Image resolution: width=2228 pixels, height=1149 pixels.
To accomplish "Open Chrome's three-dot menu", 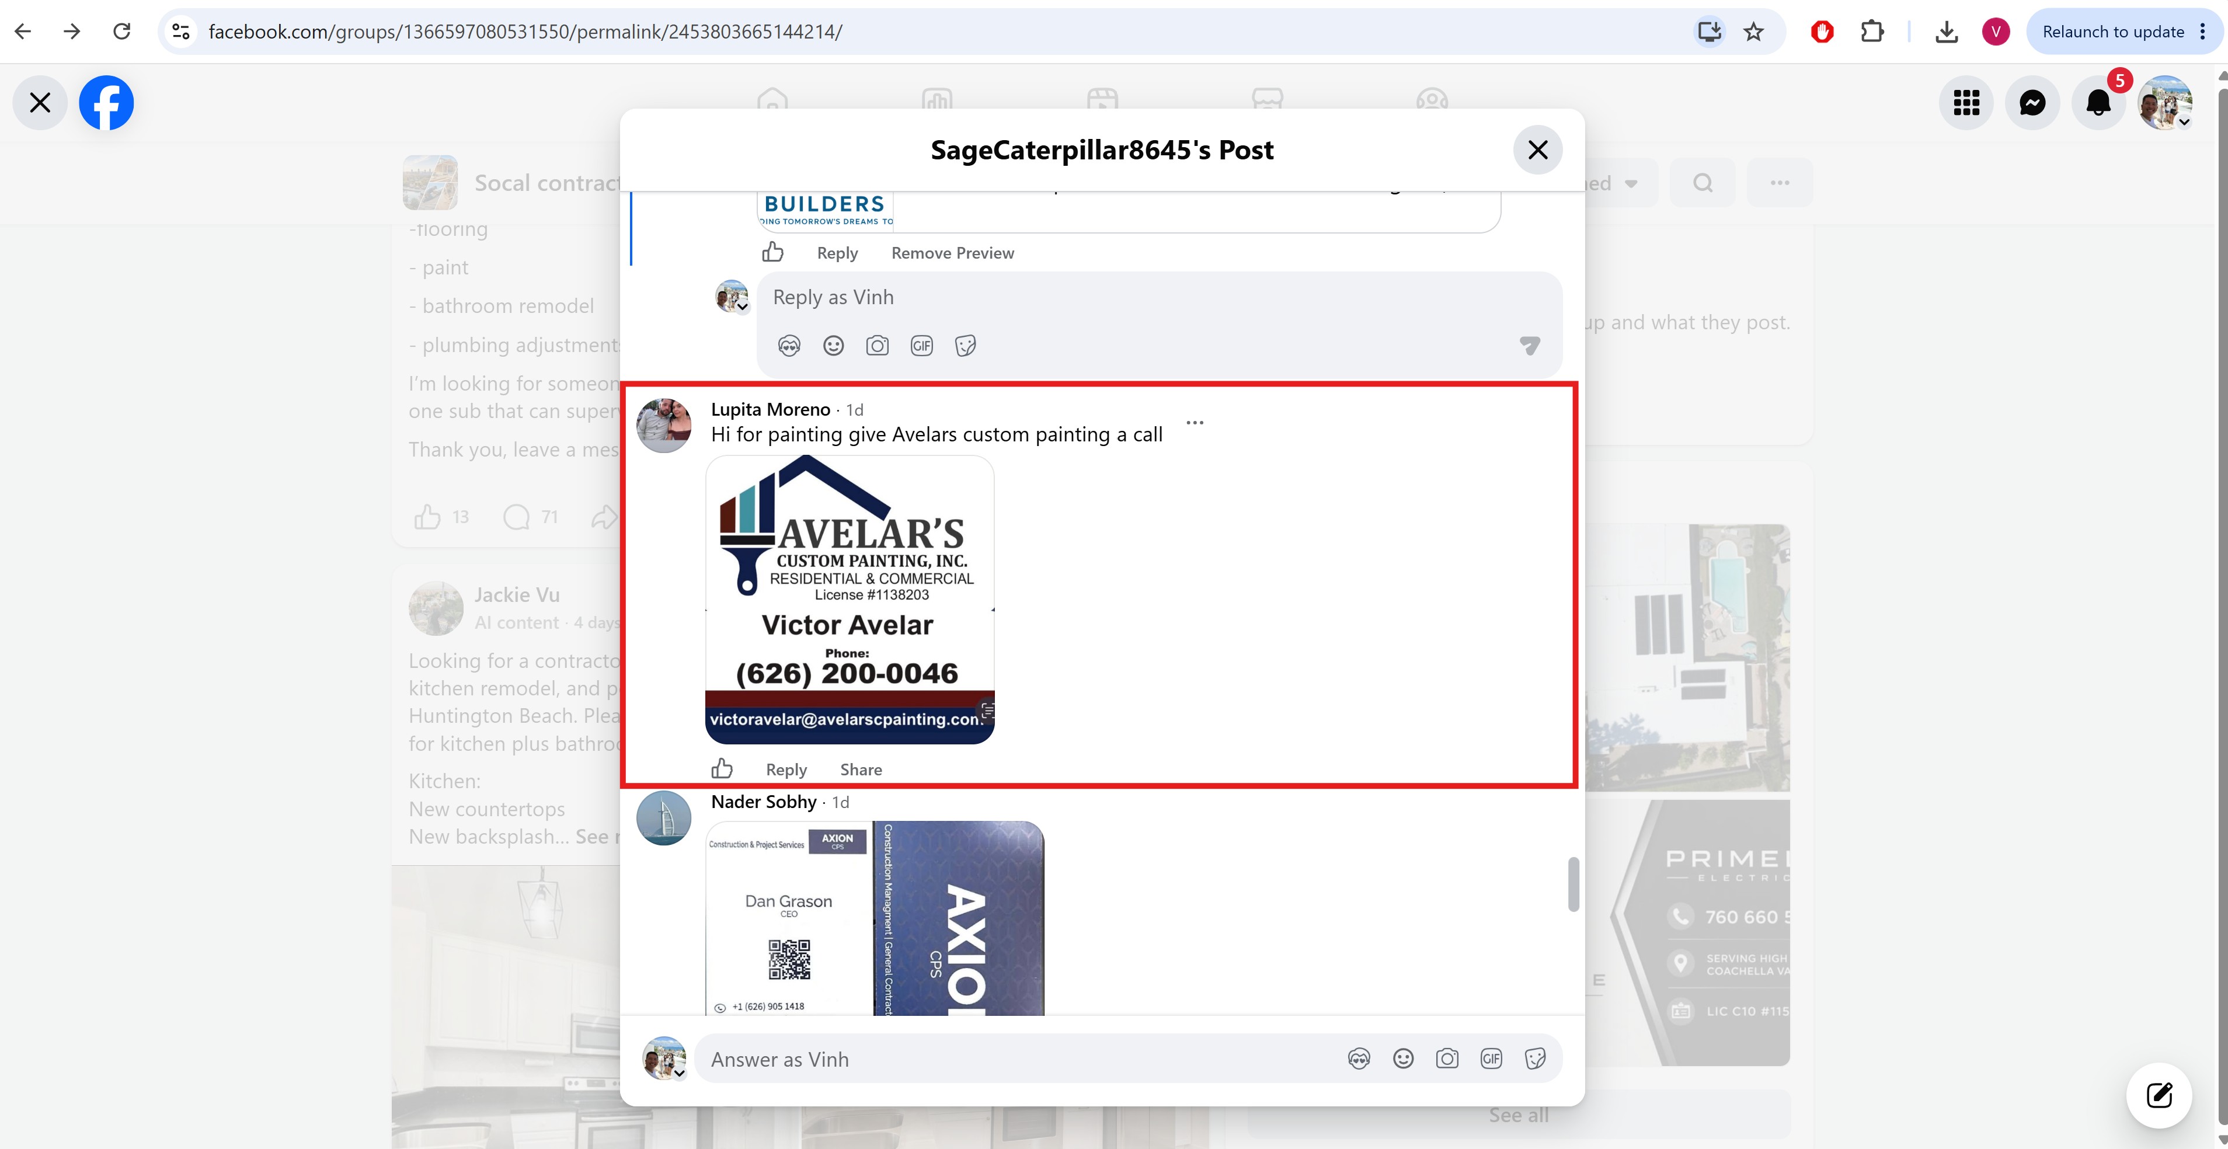I will pos(2203,32).
